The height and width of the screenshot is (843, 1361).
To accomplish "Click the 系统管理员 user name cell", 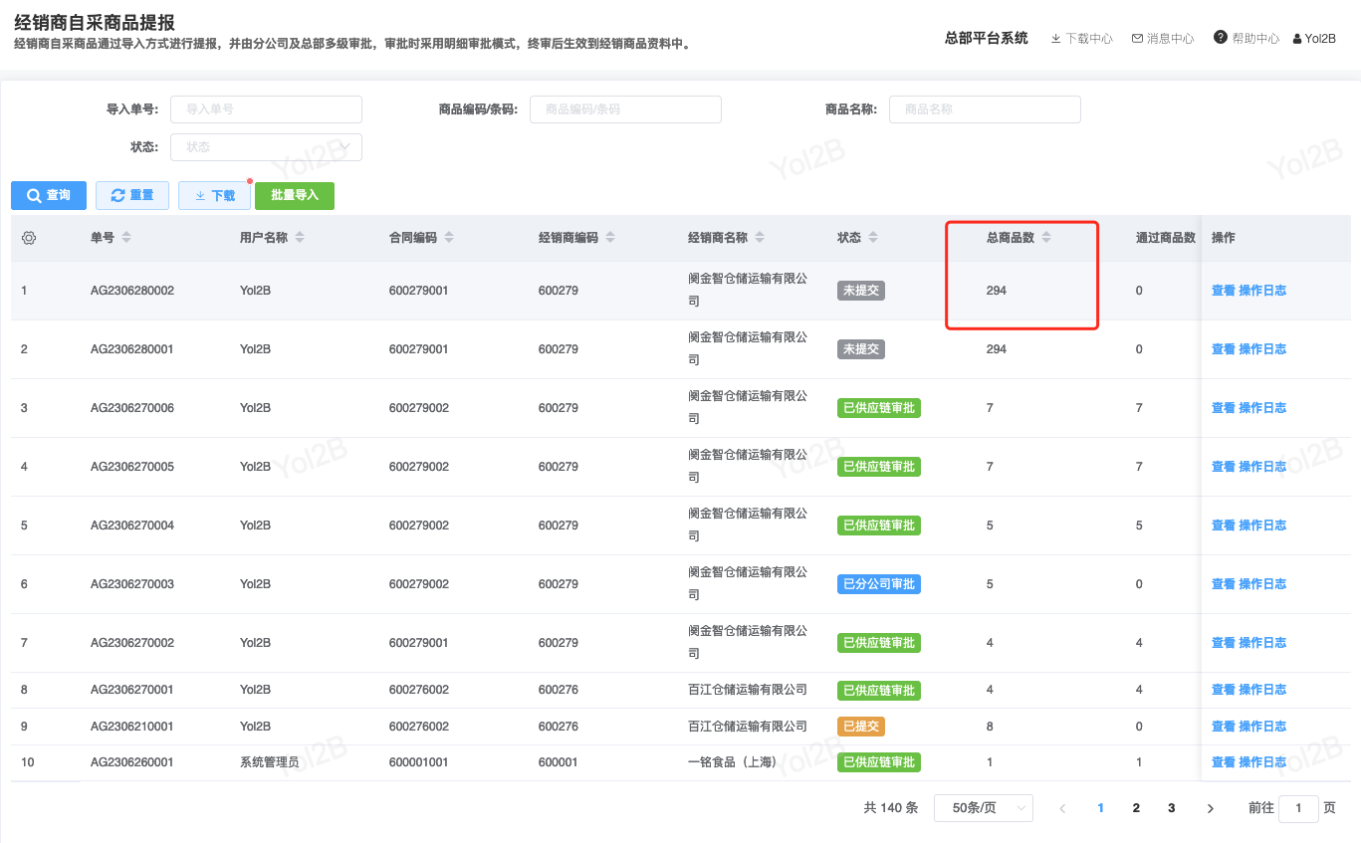I will coord(270,762).
